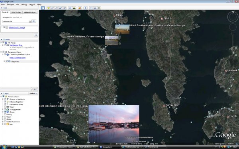Click the Björkö placemark marker
The image size is (239, 149).
pyautogui.click(x=162, y=19)
